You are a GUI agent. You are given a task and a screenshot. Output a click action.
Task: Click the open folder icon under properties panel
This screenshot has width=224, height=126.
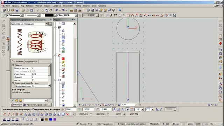(x=16, y=101)
